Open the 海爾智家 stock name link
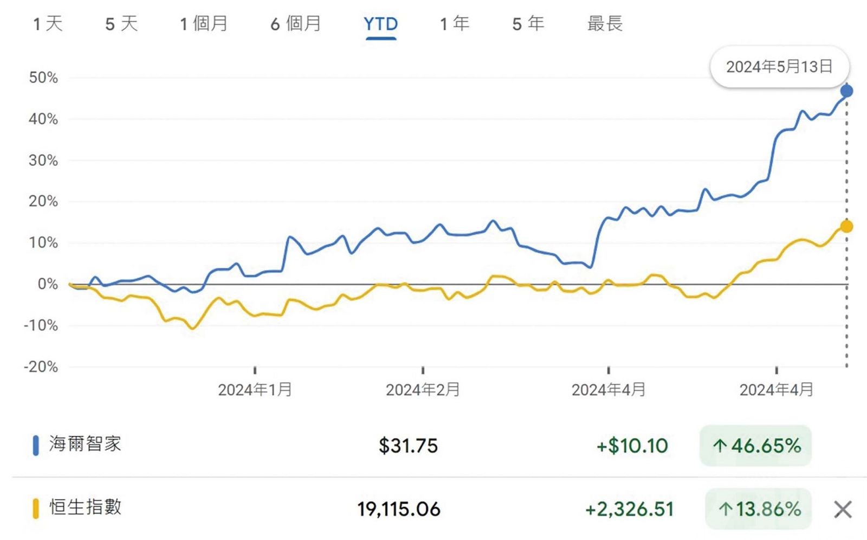 [85, 444]
